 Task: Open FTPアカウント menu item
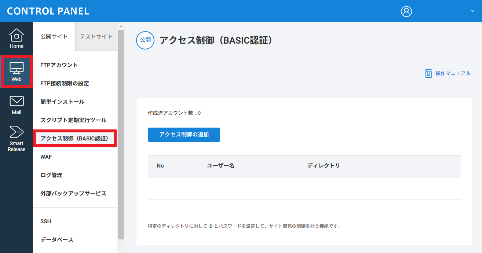coord(59,65)
